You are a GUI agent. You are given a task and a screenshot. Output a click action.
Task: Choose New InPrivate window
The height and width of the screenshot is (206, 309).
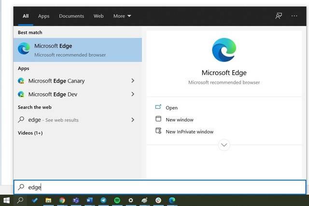point(189,132)
